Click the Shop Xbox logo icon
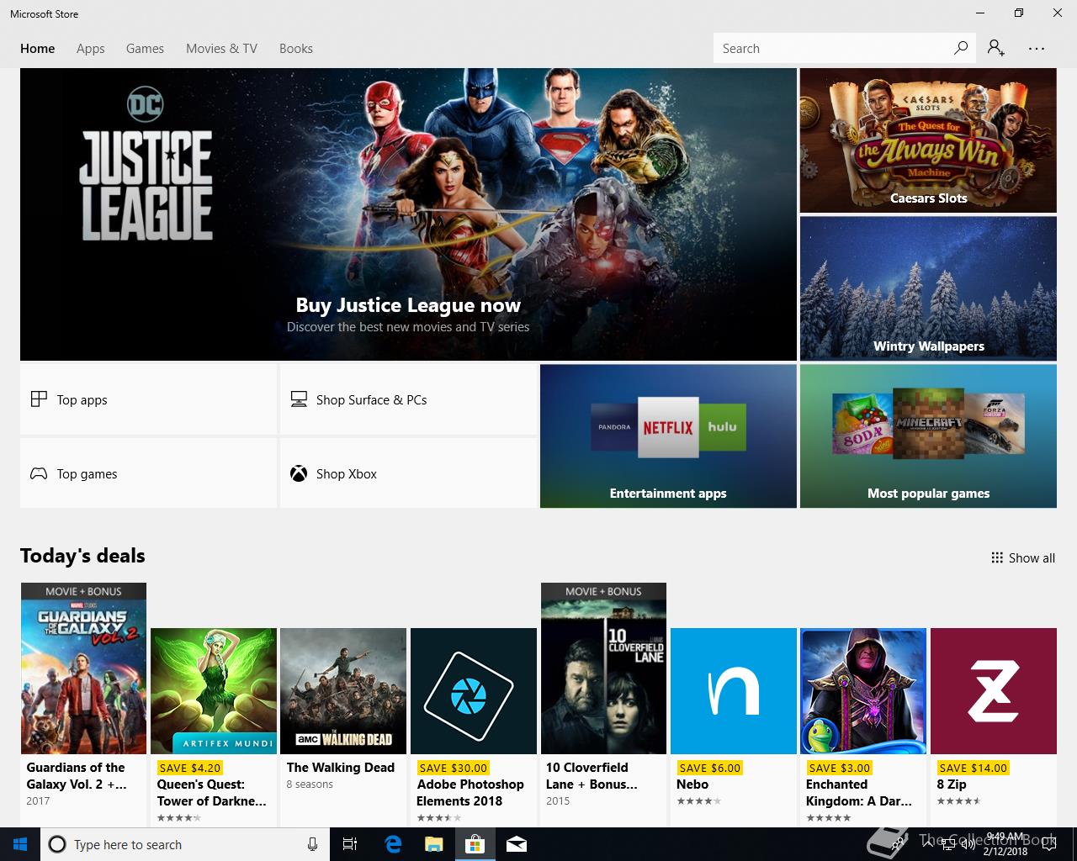 (299, 473)
